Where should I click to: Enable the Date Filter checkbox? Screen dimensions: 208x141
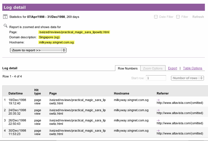[x=156, y=17]
